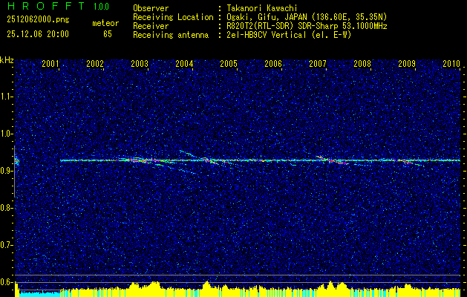Click the 0.9 frequency axis label
Screen dimensions: 467x297
pyautogui.click(x=6, y=171)
